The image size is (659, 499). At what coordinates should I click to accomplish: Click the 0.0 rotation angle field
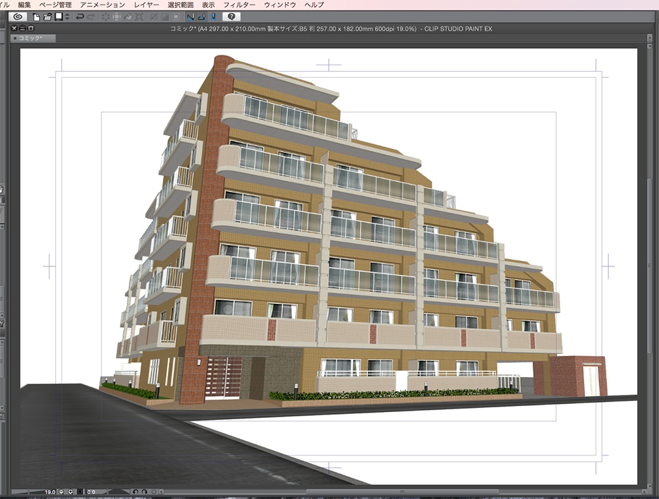pyautogui.click(x=91, y=492)
